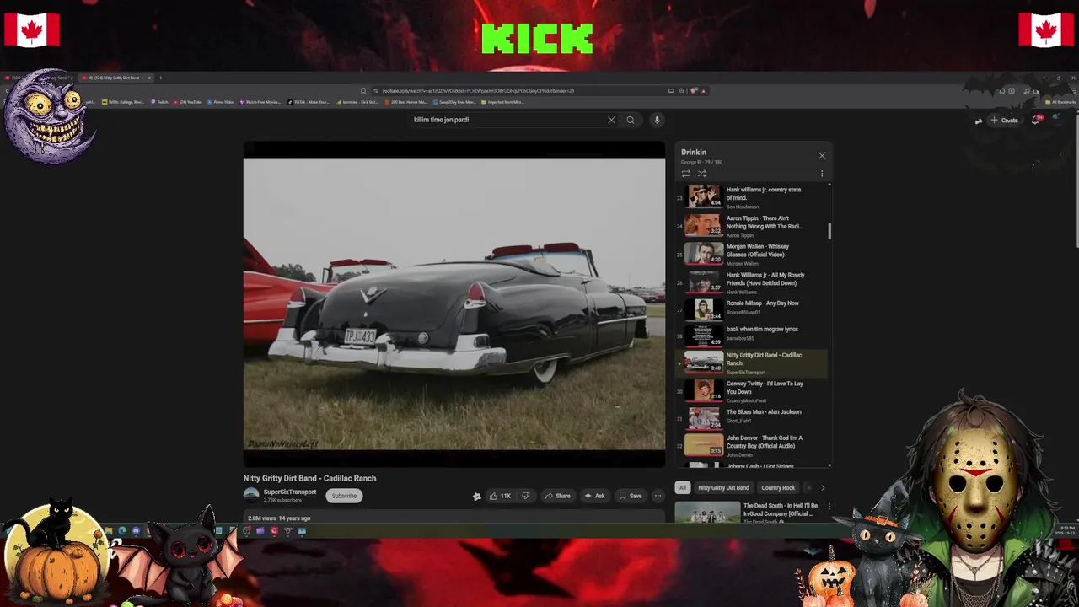Focus the YouTube search input field
1079x607 pixels.
[508, 120]
